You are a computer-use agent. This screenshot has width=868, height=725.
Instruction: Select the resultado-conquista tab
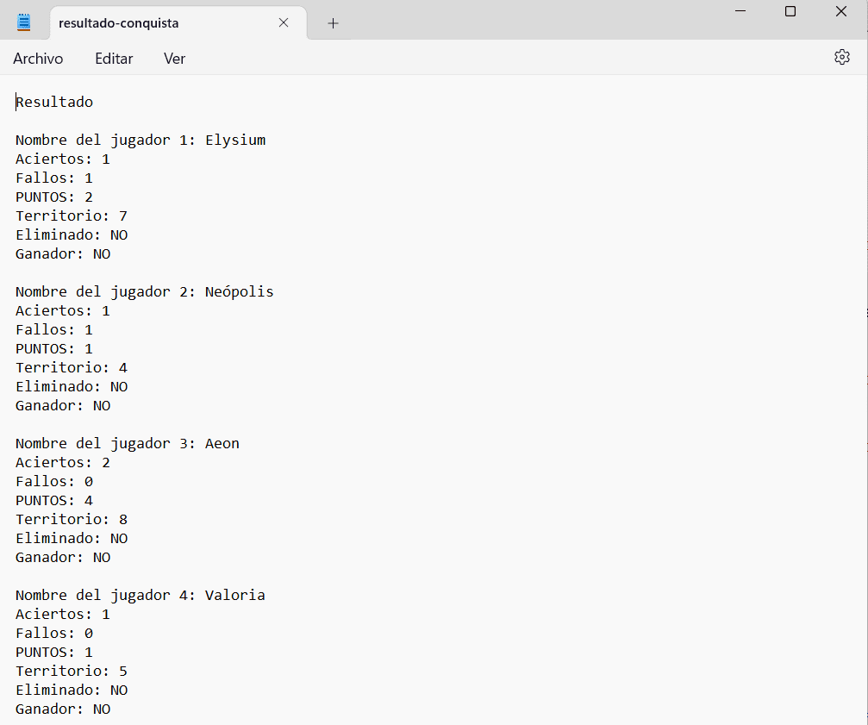pyautogui.click(x=178, y=23)
